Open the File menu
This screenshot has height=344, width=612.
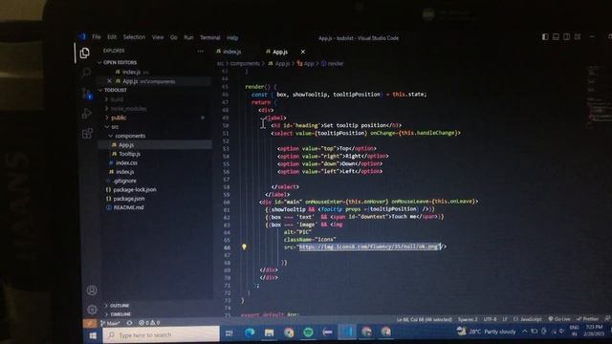[x=97, y=37]
